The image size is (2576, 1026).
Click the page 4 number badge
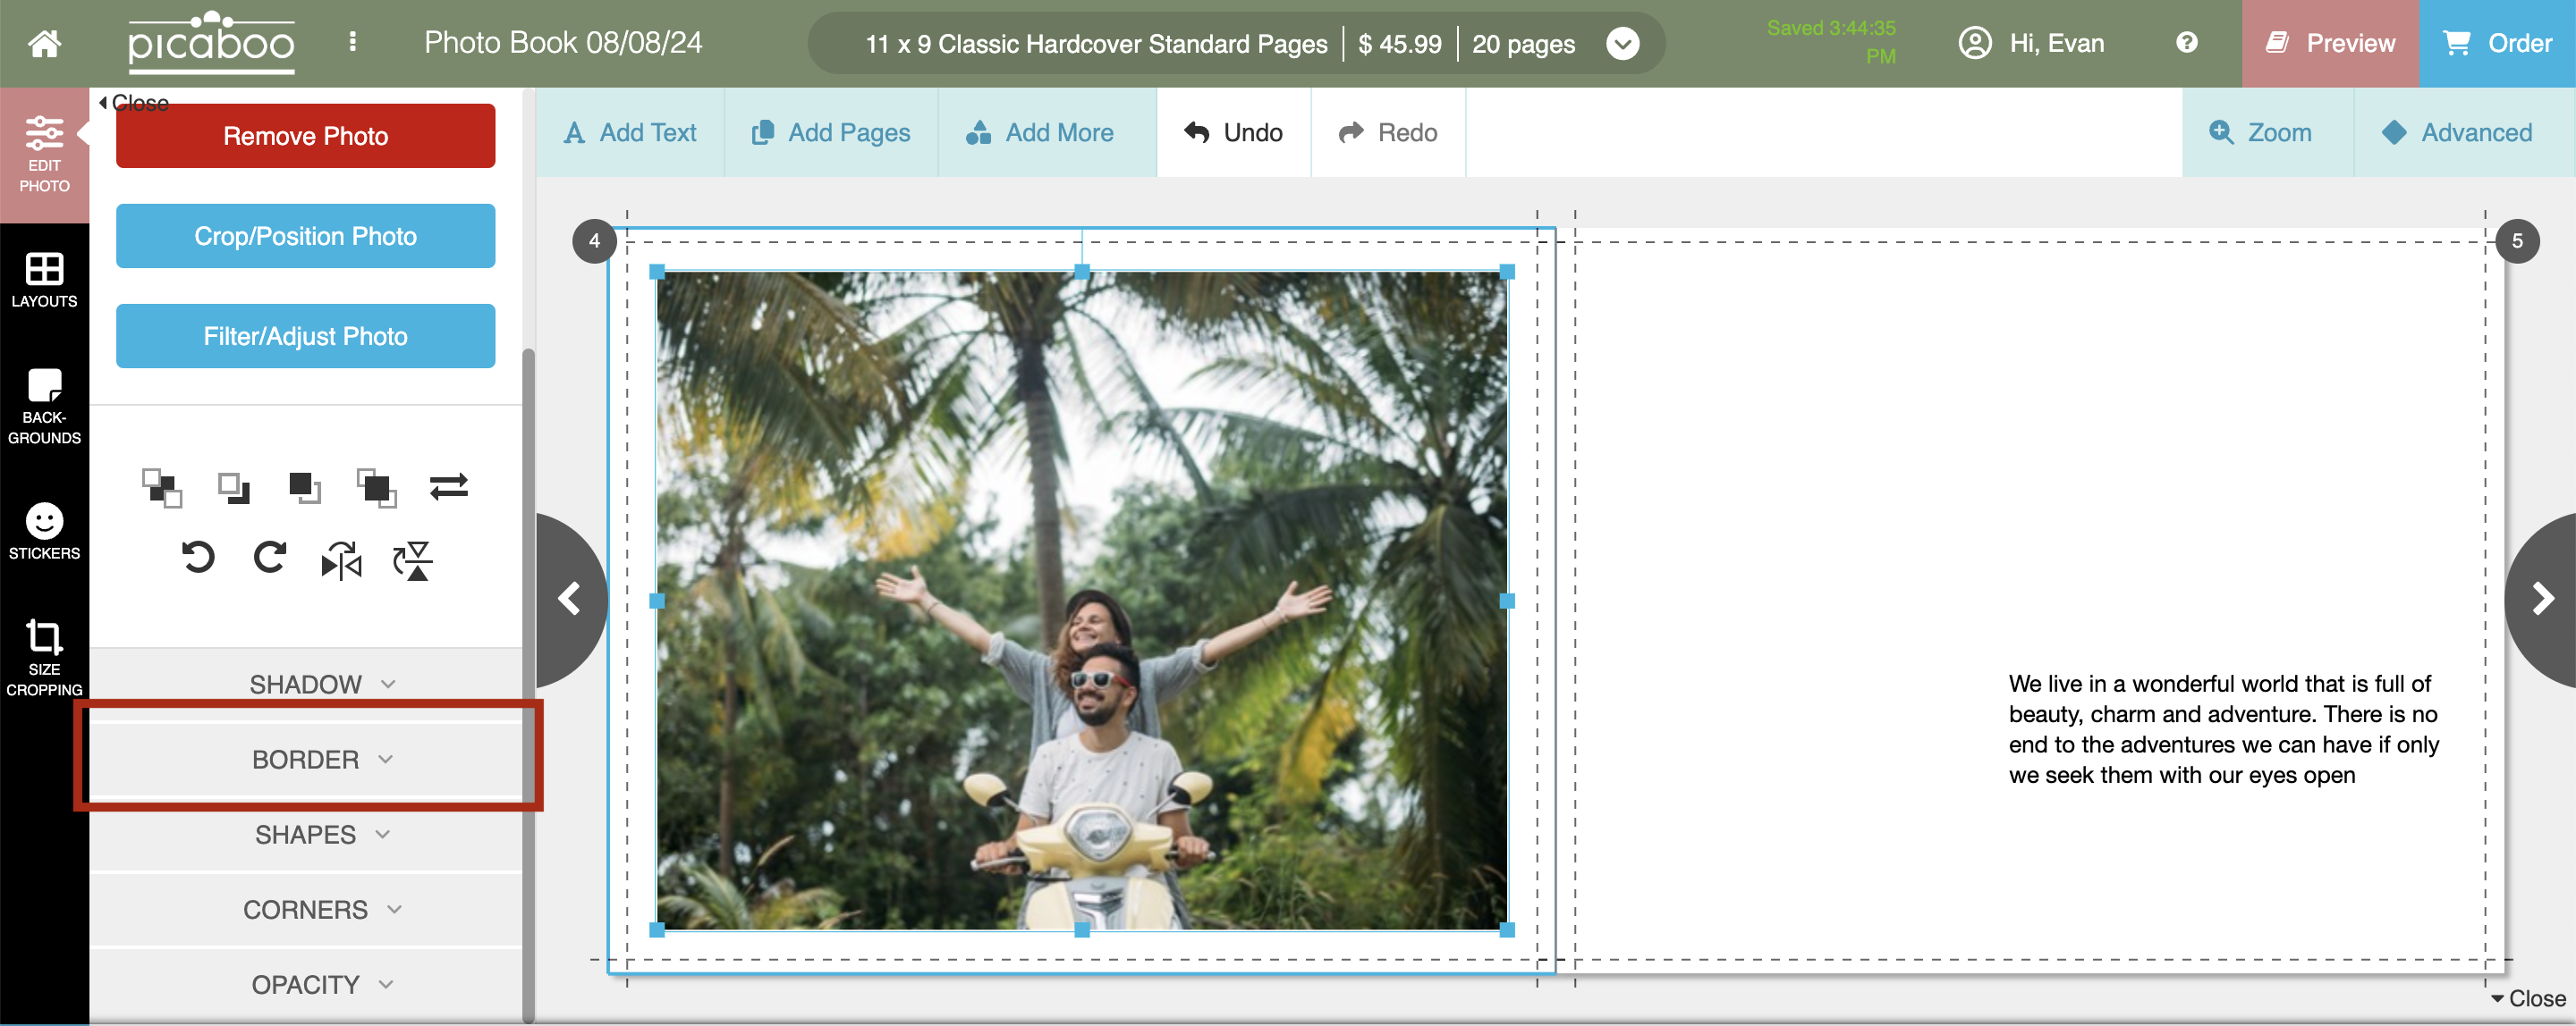594,240
